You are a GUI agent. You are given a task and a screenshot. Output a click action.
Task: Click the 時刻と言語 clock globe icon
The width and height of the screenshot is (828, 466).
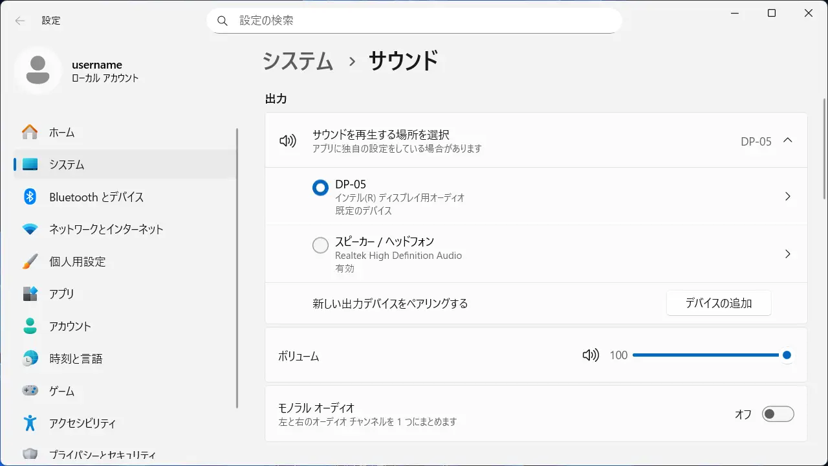click(x=30, y=359)
